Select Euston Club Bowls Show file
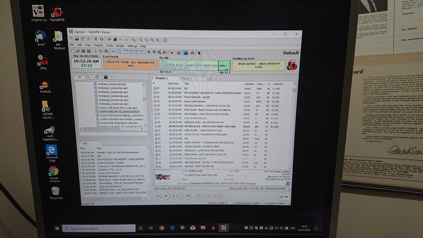The width and height of the screenshot is (423, 238). pyautogui.click(x=118, y=108)
